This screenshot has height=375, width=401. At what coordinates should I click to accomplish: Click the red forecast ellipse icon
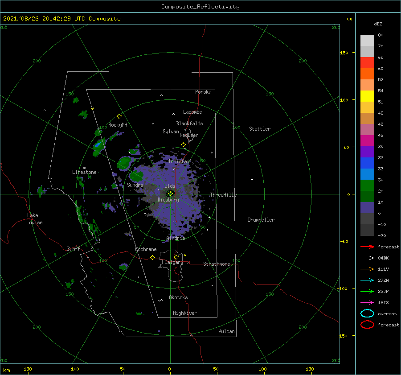[367, 325]
